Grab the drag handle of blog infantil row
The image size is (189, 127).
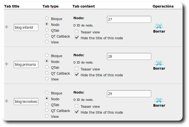point(7,27)
